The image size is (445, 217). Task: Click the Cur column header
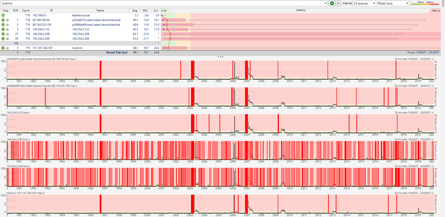(155, 10)
